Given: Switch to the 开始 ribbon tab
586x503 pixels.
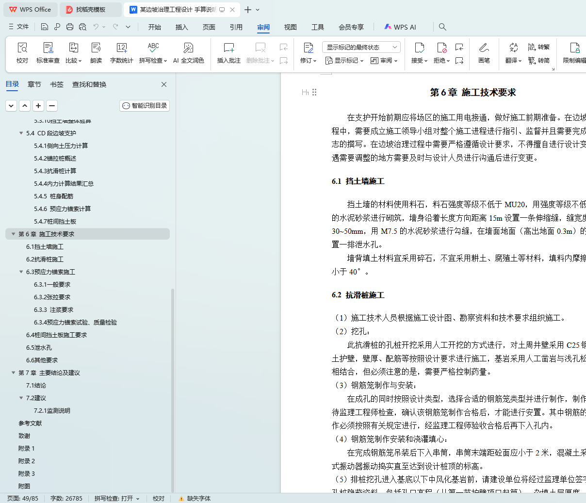Looking at the screenshot, I should coord(155,27).
